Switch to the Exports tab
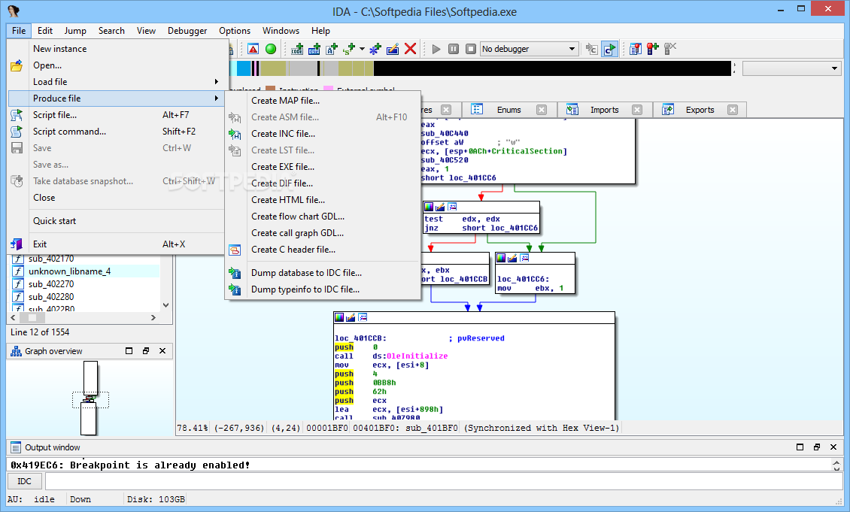The height and width of the screenshot is (512, 850). 700,110
